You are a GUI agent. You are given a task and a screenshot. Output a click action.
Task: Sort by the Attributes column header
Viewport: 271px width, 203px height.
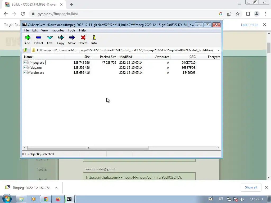pyautogui.click(x=157, y=57)
